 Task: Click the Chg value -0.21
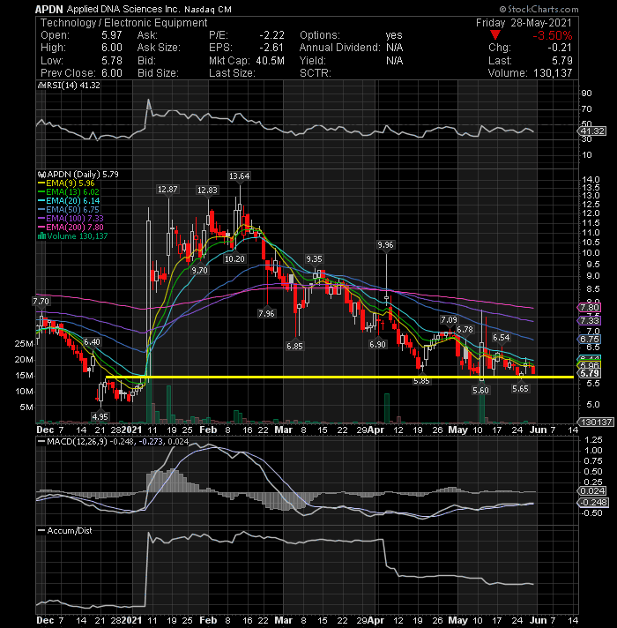coord(560,48)
